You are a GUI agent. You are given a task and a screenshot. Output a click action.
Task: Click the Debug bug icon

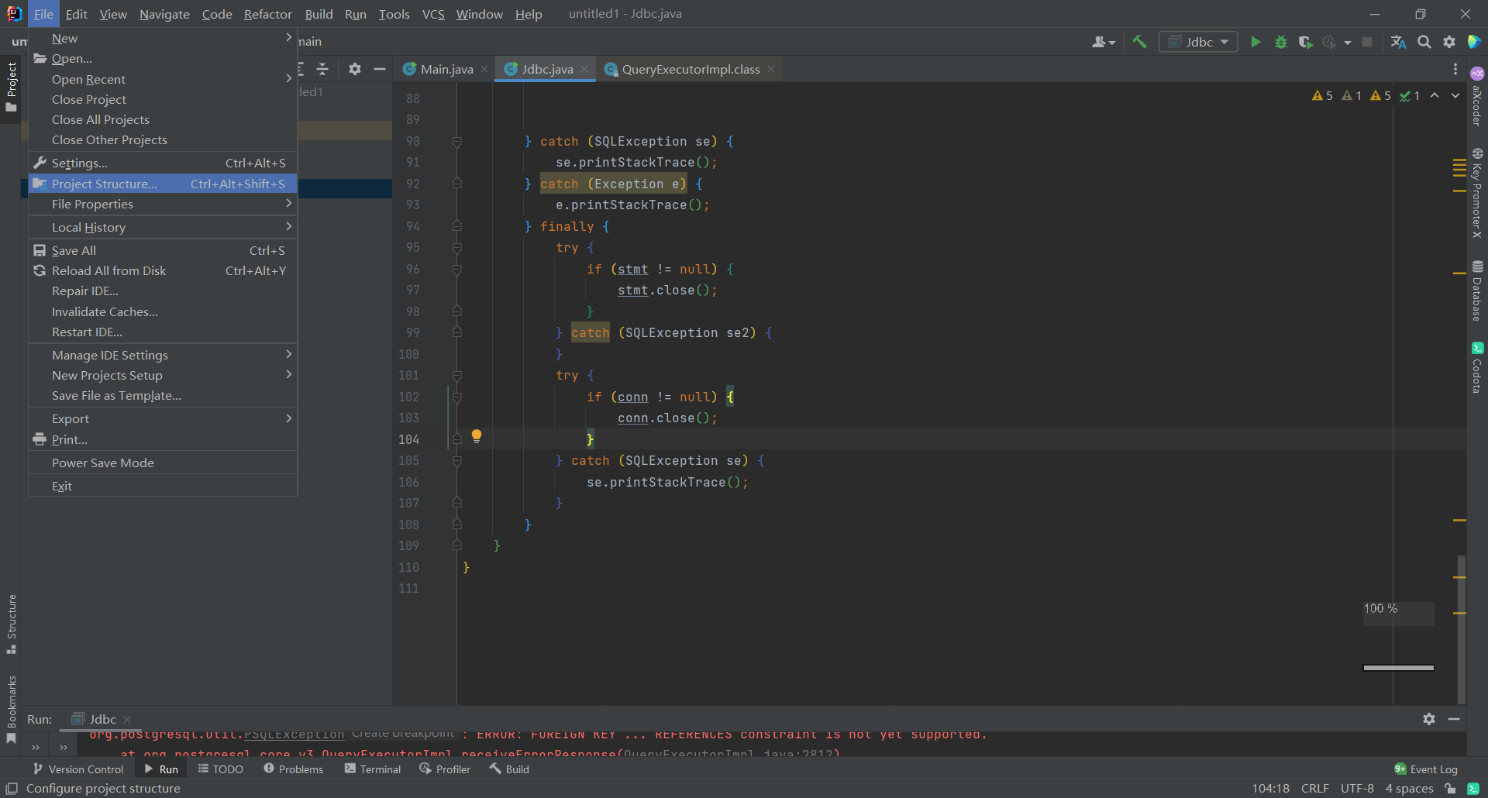tap(1280, 42)
